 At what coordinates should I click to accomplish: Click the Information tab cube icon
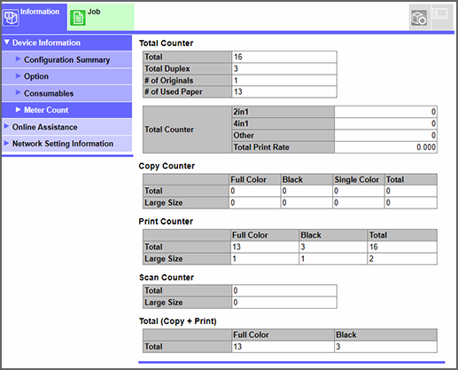tap(11, 18)
